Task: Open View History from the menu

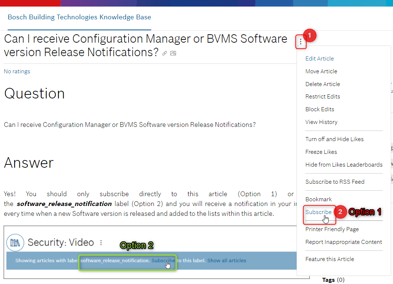Action: click(321, 122)
